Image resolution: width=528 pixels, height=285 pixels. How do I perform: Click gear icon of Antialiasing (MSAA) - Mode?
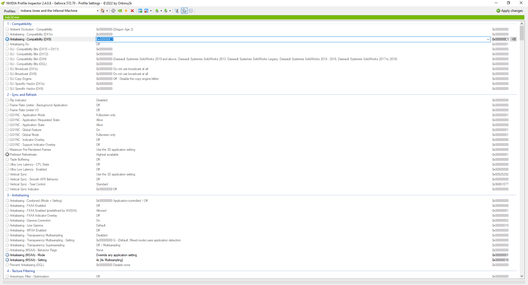7,255
